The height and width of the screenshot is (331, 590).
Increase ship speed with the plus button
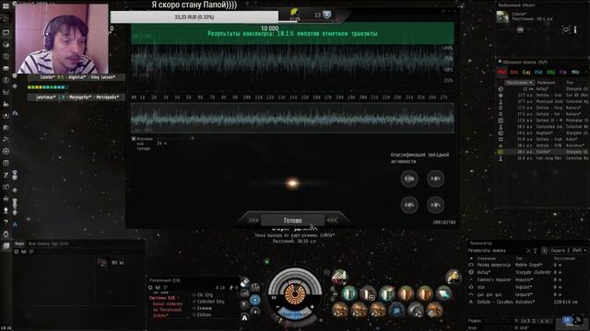312,306
